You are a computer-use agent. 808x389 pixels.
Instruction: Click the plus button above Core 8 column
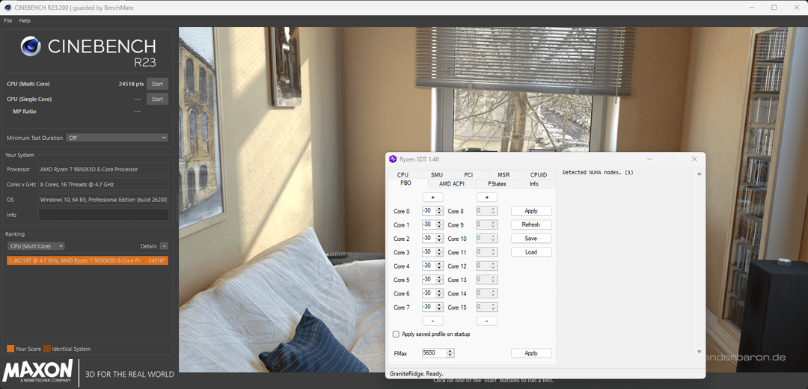[487, 197]
